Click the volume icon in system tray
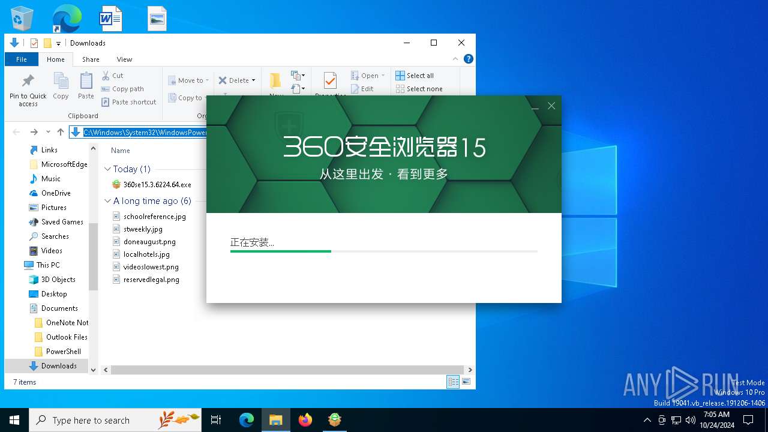The image size is (768, 432). click(691, 420)
